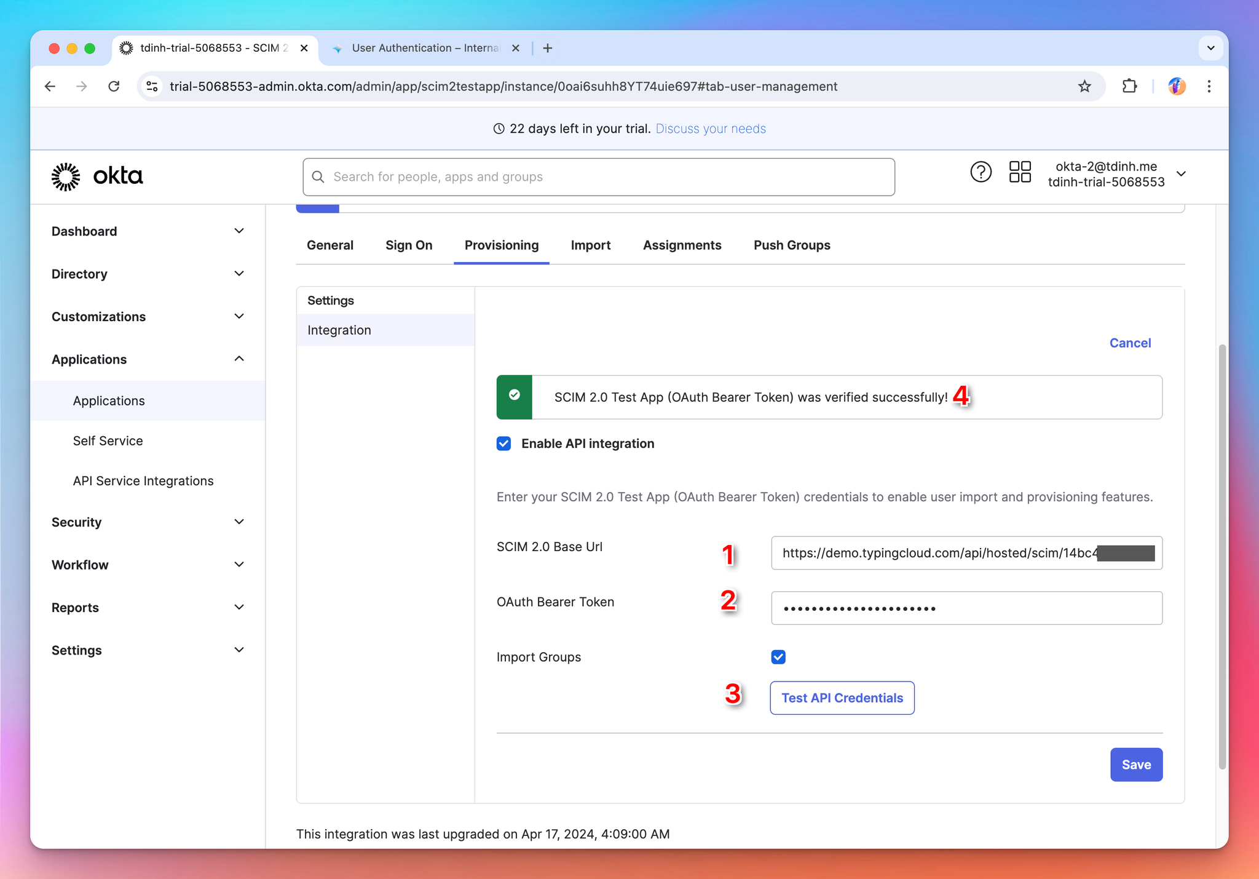Viewport: 1259px width, 879px height.
Task: Bookmark this page with the star icon
Action: click(1084, 86)
